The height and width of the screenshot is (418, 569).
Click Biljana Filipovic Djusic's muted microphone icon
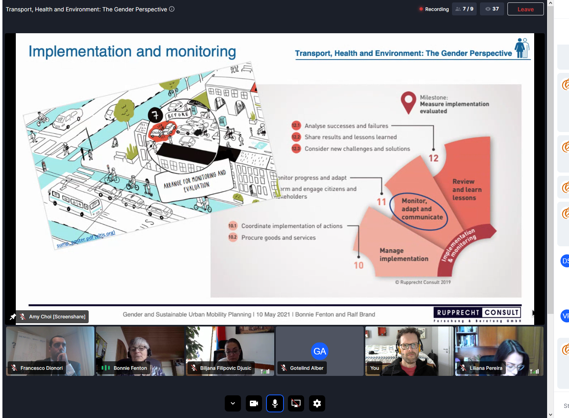[x=194, y=368]
